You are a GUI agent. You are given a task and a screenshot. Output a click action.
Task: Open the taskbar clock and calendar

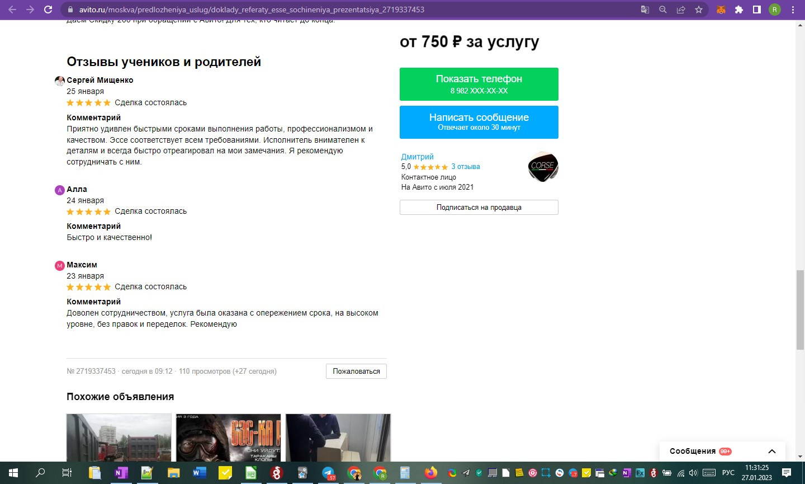pos(757,473)
